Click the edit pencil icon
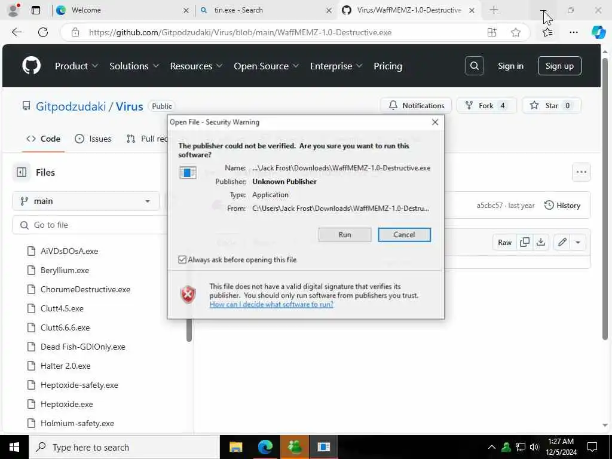 [562, 243]
